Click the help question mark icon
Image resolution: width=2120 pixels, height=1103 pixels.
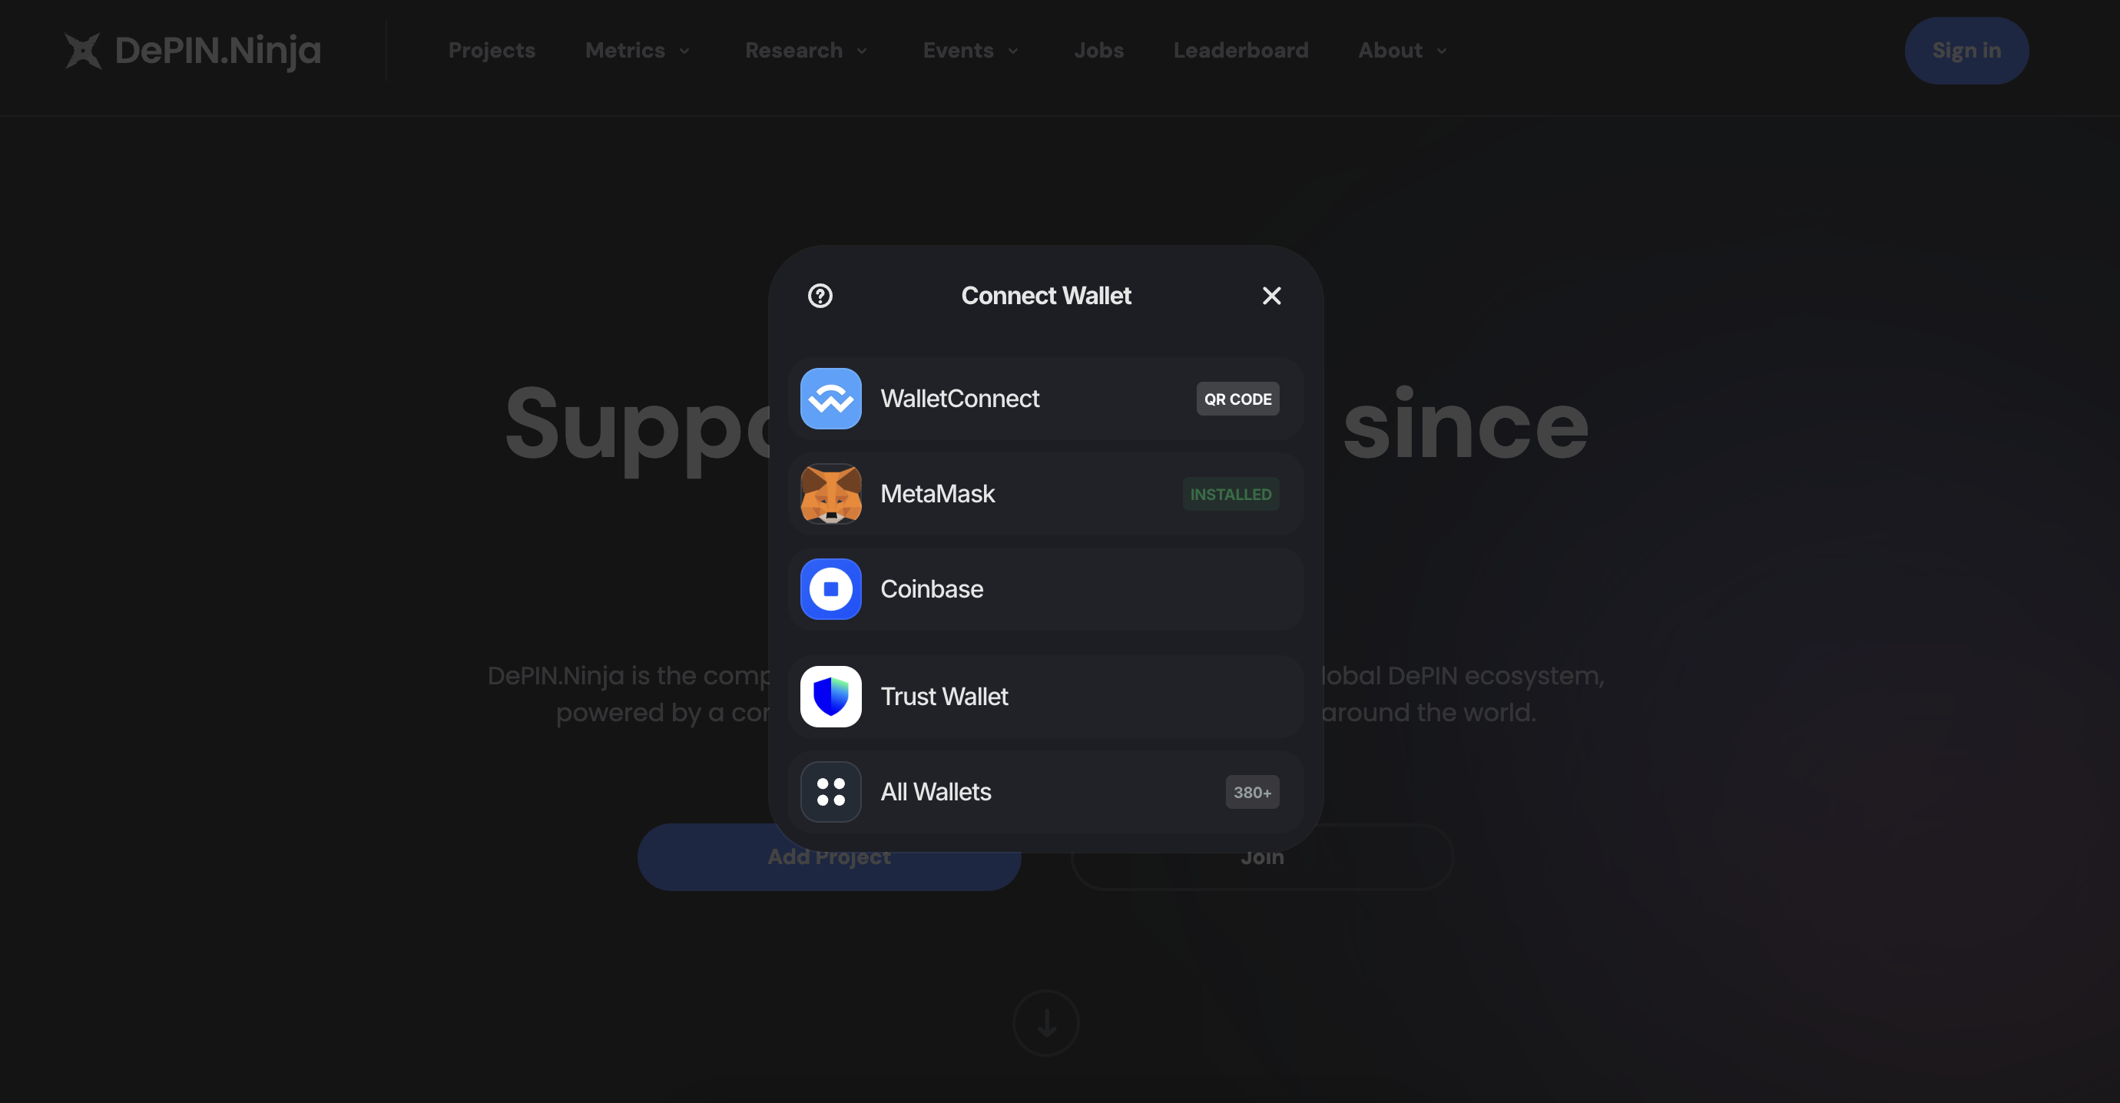tap(820, 296)
